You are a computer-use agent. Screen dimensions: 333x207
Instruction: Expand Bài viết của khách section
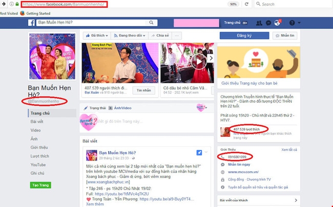coord(258,200)
